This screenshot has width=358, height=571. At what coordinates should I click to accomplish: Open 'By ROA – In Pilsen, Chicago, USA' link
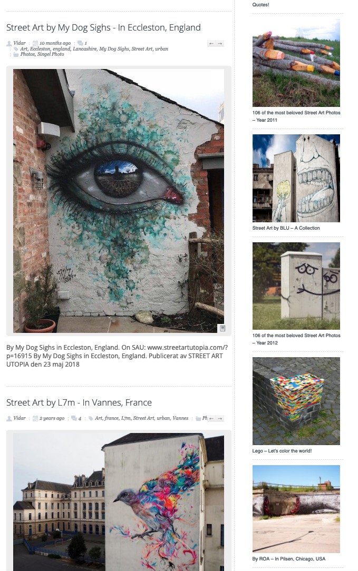[x=289, y=558]
